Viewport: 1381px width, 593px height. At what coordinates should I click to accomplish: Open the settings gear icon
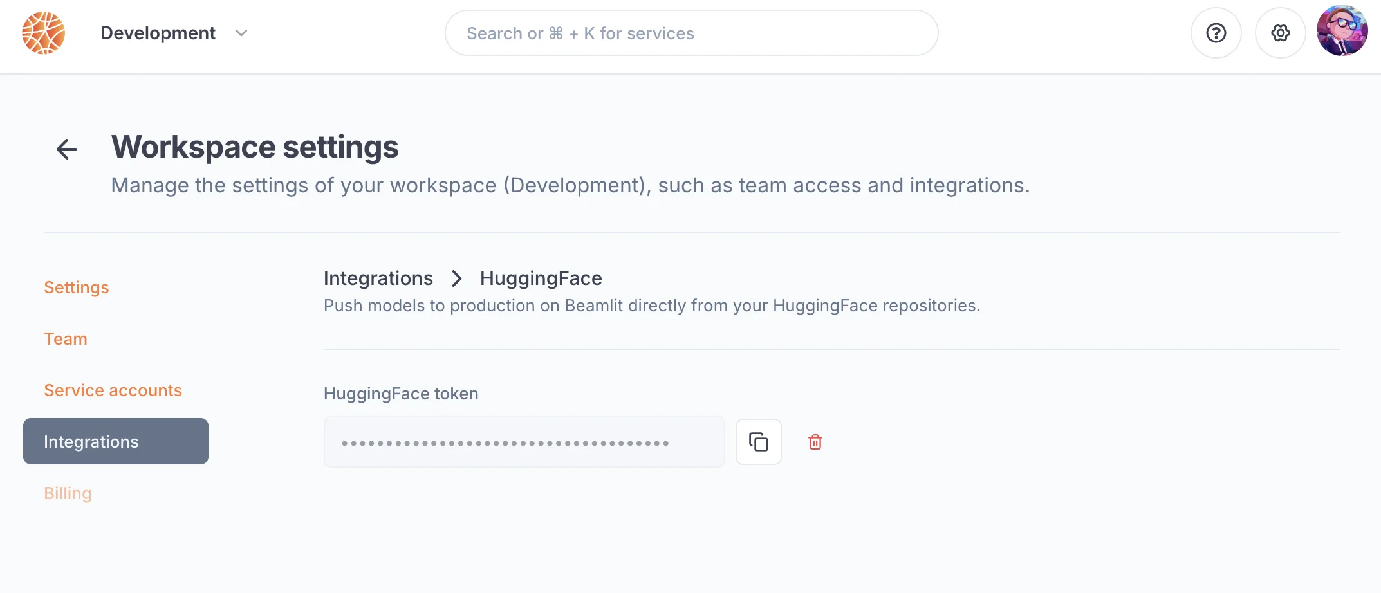(x=1280, y=33)
